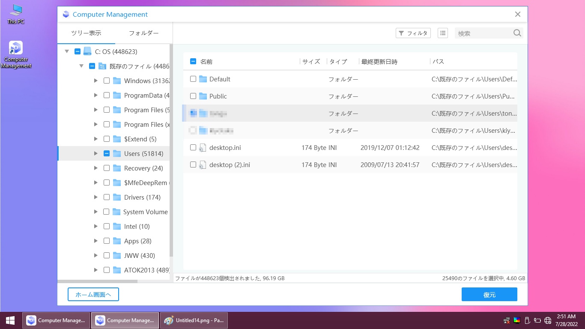The height and width of the screenshot is (329, 585).
Task: Click the search magnifier icon
Action: coord(517,33)
